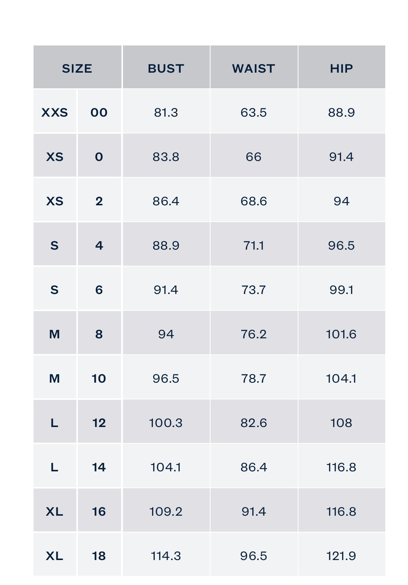Select the numeric size 8 cell
This screenshot has width=408, height=585.
[99, 334]
